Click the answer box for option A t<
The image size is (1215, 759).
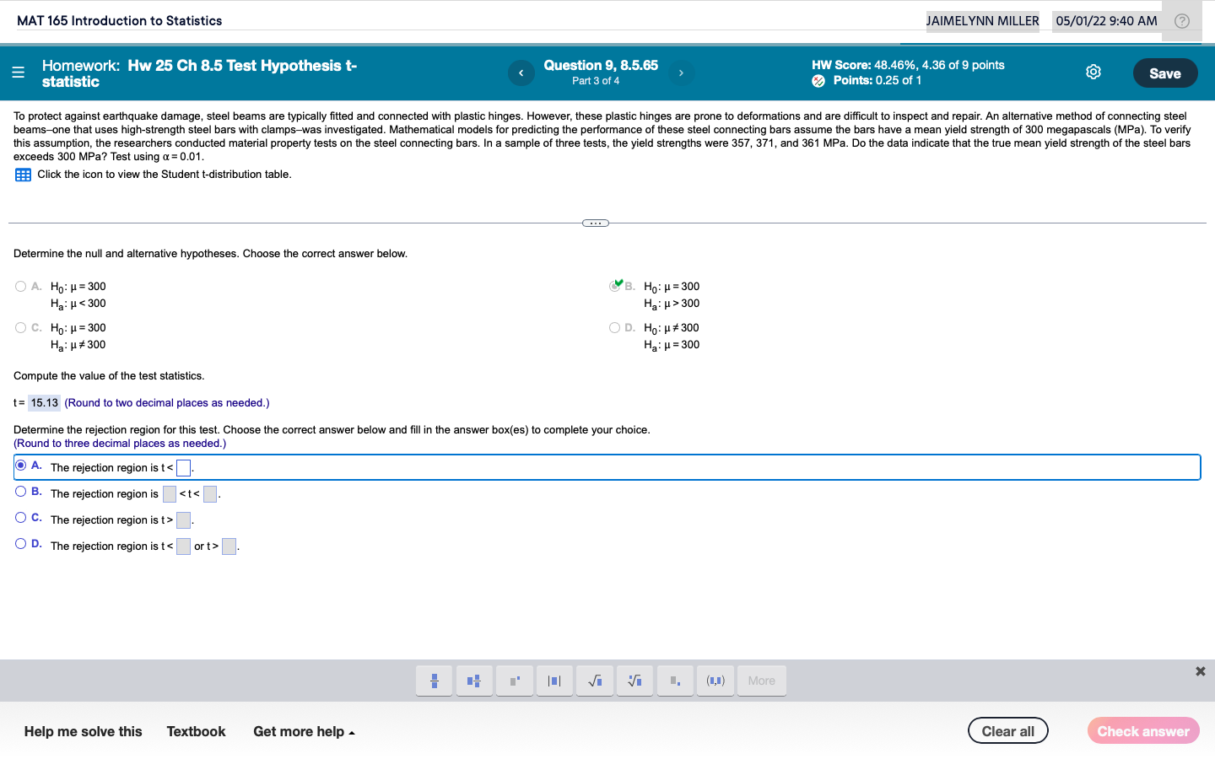click(183, 468)
